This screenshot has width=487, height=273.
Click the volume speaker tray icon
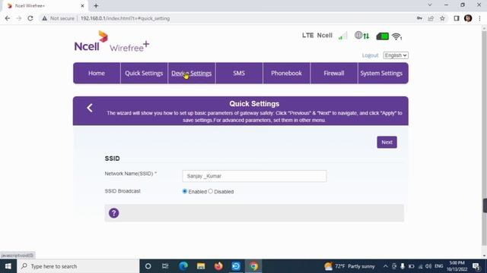(x=428, y=266)
